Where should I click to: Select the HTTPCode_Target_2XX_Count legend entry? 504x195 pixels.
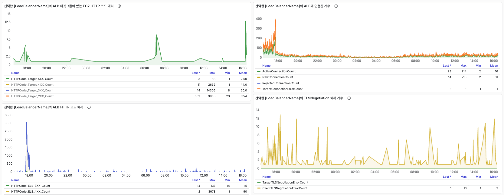(32, 96)
